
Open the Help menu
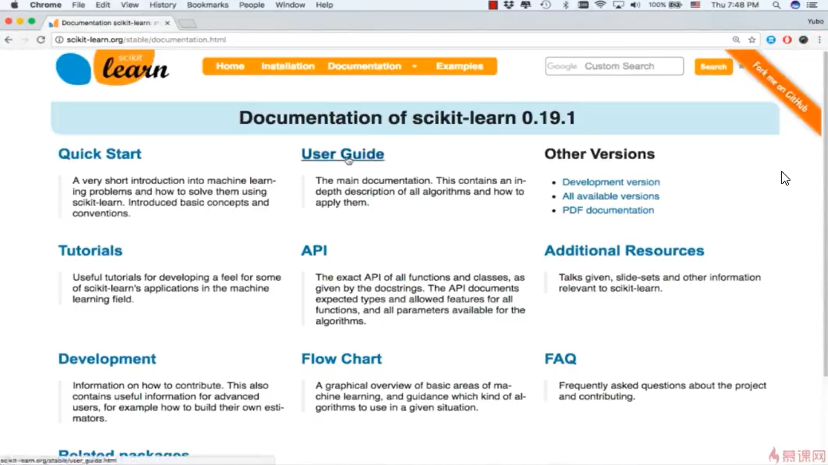coord(324,5)
